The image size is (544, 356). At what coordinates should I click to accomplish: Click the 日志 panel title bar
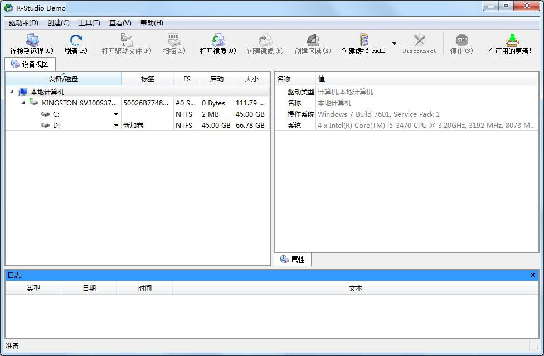[272, 275]
